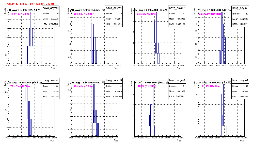Click the N_avg = 1.808e+04 label
This screenshot has height=145, width=253.
(x=215, y=10)
